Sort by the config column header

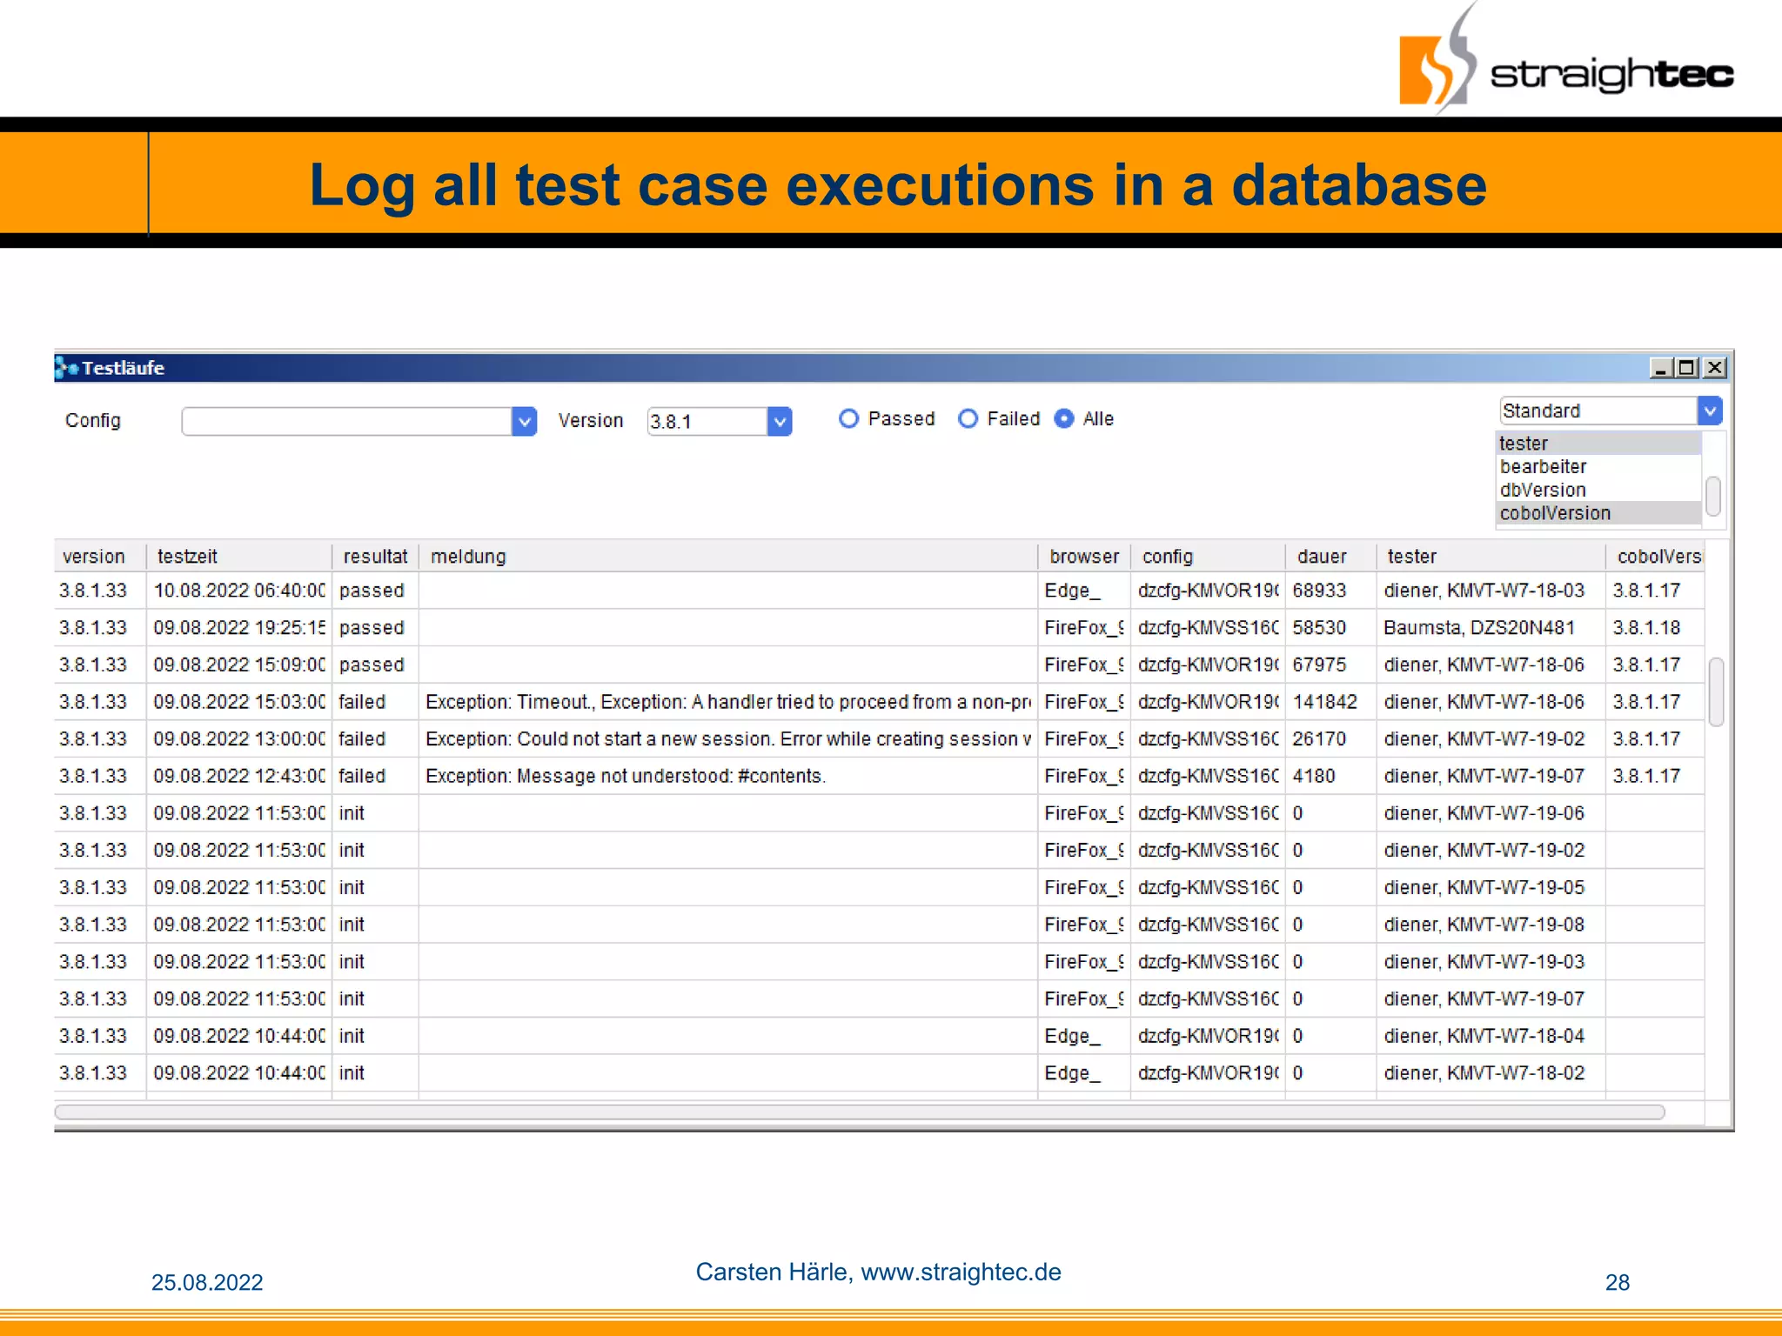[1208, 556]
